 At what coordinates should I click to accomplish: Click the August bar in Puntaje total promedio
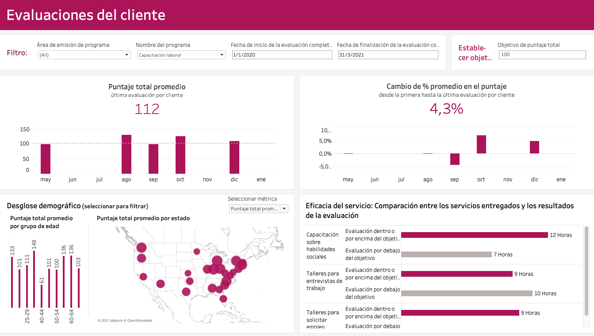click(x=126, y=154)
